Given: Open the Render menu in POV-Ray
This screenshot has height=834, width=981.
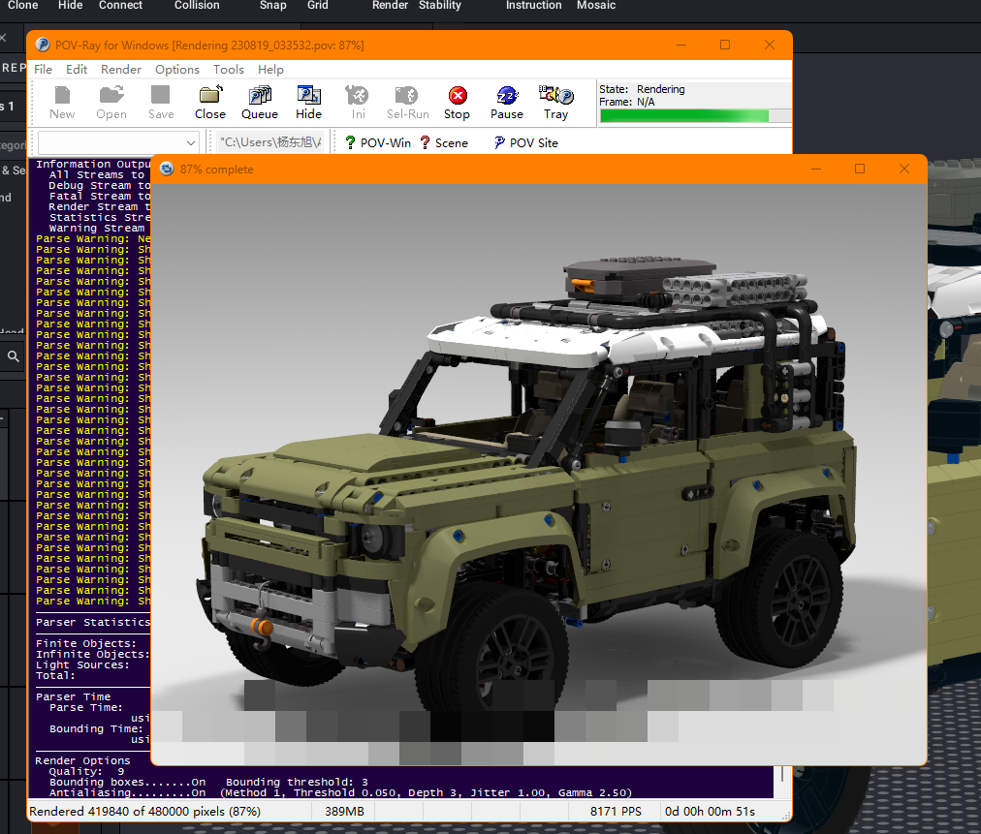Looking at the screenshot, I should click(x=121, y=70).
